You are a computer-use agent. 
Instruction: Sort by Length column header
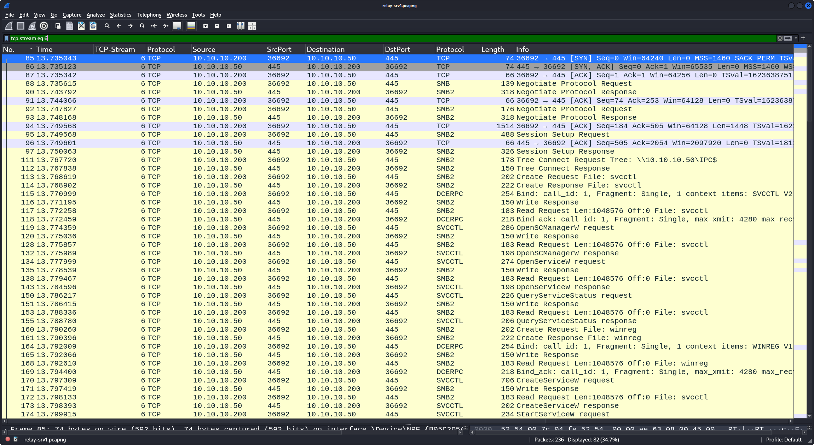pos(497,49)
